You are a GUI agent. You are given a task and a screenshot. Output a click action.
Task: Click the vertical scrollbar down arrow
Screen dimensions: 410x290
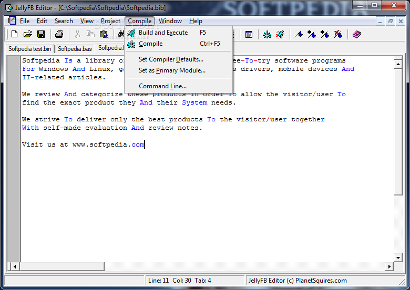[x=398, y=257]
